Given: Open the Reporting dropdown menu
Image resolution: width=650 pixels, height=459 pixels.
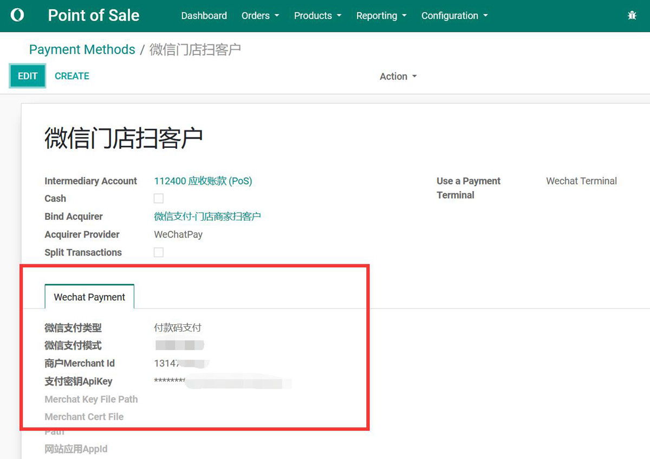Looking at the screenshot, I should click(381, 16).
